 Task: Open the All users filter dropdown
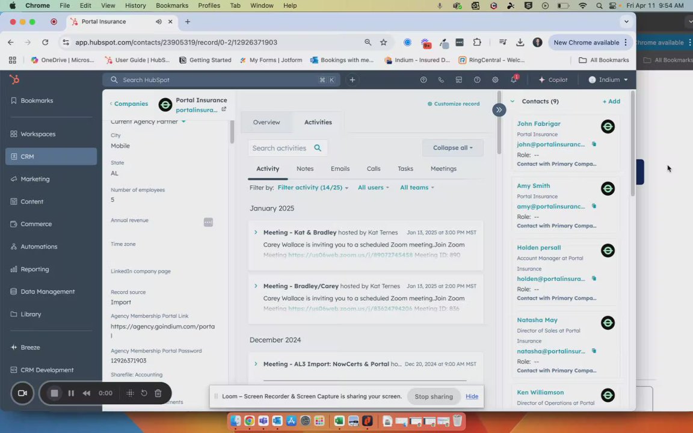(374, 188)
